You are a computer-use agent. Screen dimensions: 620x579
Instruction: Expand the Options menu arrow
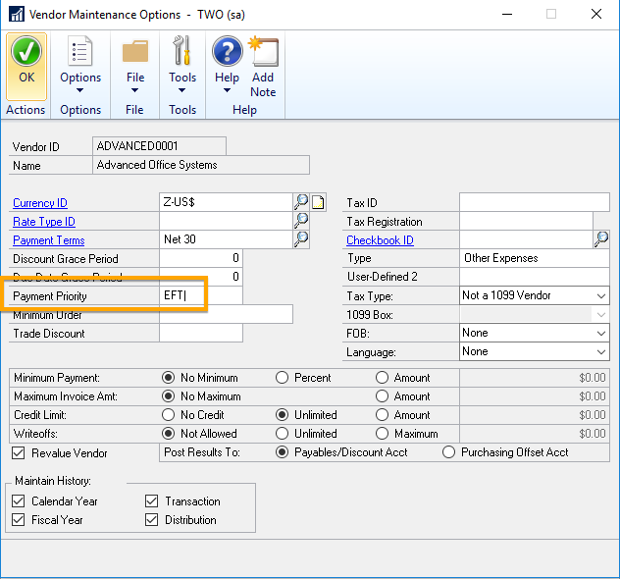pyautogui.click(x=79, y=90)
